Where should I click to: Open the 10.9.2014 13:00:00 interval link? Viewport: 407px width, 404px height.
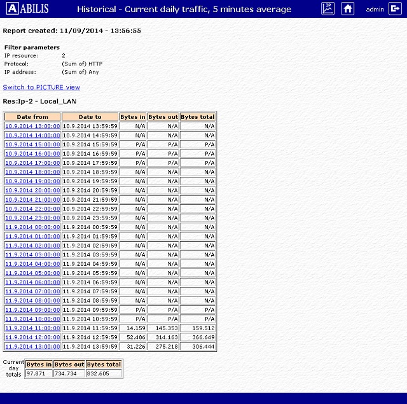32,126
